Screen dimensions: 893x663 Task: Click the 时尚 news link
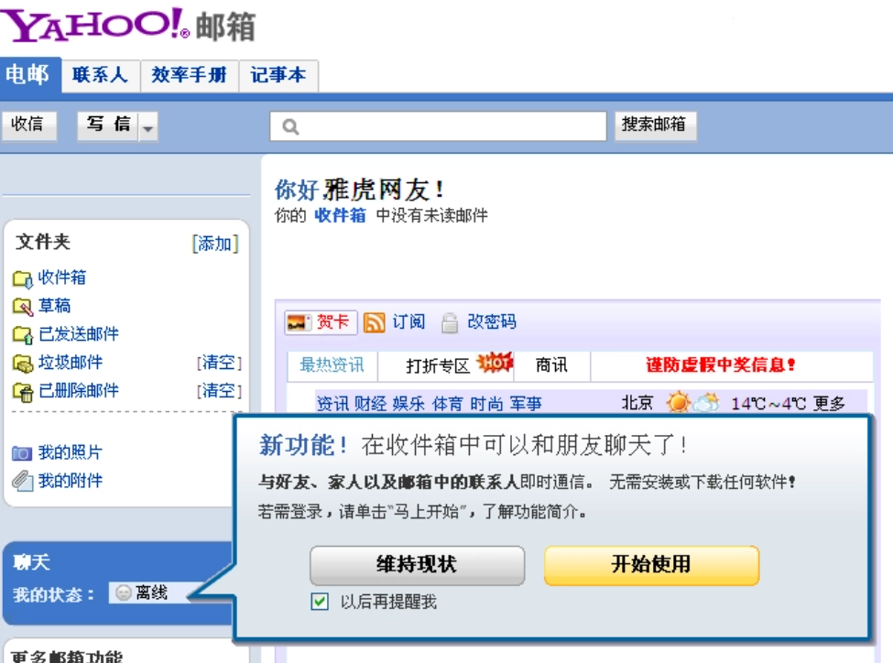coord(486,404)
